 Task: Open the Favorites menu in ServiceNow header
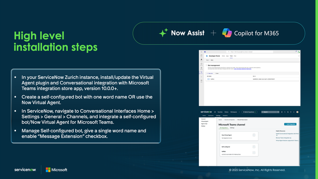pos(220,112)
